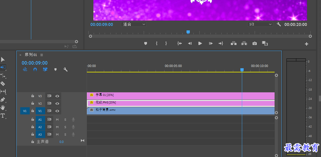Open 序列 01 panel menu
This screenshot has width=321, height=157.
(42, 55)
